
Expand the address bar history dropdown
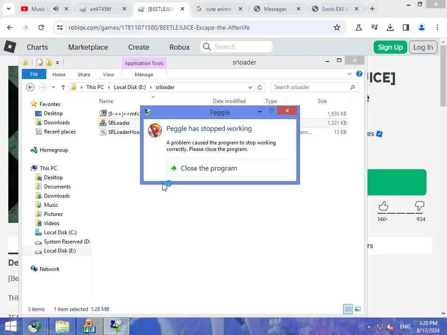pyautogui.click(x=250, y=87)
